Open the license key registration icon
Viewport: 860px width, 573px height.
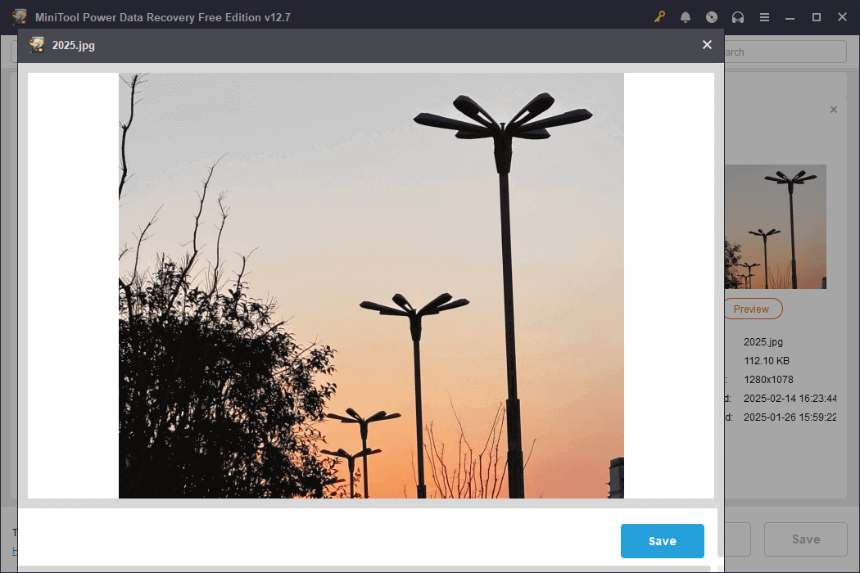tap(659, 16)
